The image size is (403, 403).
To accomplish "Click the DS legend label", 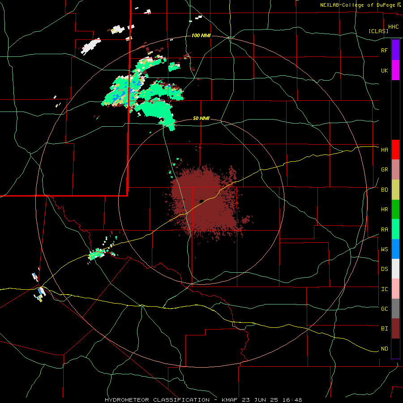I will point(384,269).
